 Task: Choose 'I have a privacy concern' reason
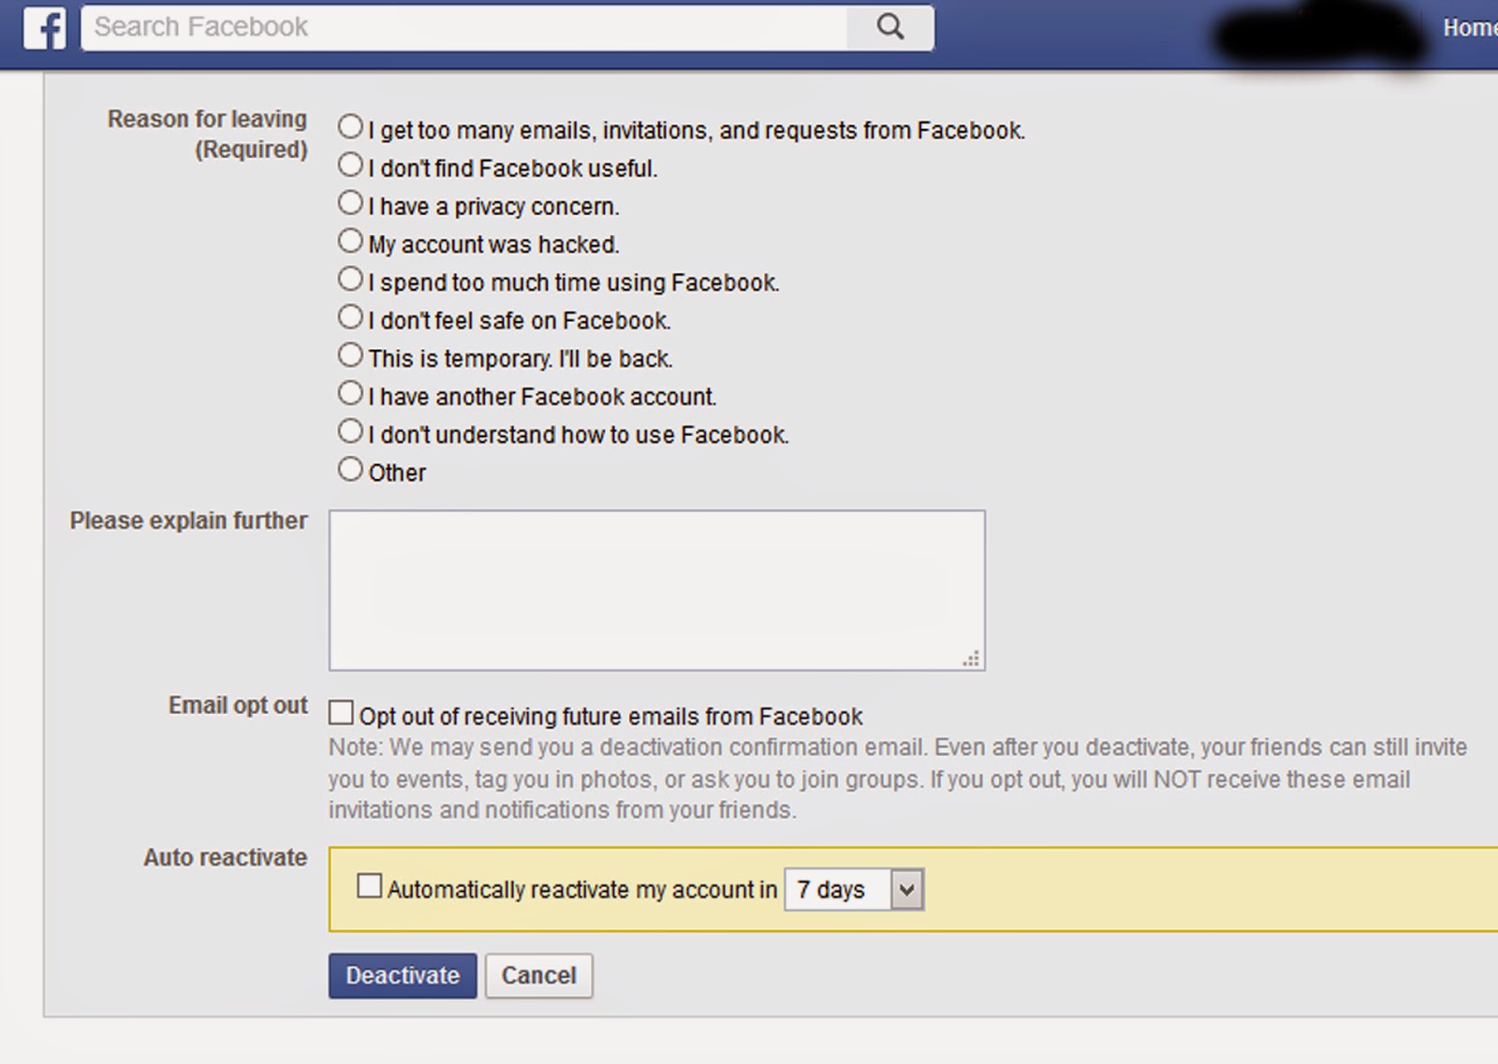[x=350, y=202]
